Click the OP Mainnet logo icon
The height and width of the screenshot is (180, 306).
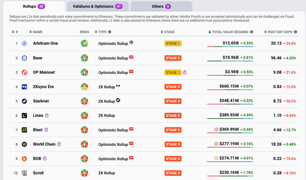24,72
